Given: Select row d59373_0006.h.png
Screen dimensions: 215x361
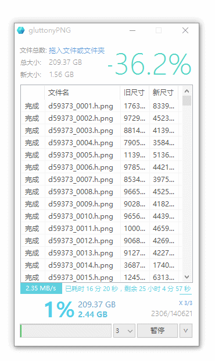Looking at the screenshot, I should click(x=102, y=167).
